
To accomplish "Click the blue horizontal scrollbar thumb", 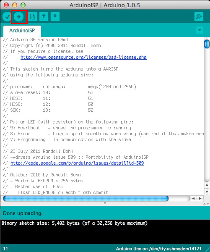I will pyautogui.click(x=86, y=199).
